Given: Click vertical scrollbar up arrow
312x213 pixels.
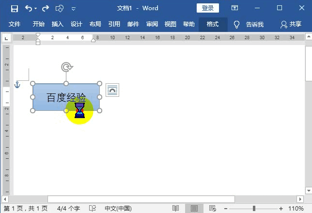Looking at the screenshot, I should (x=309, y=37).
